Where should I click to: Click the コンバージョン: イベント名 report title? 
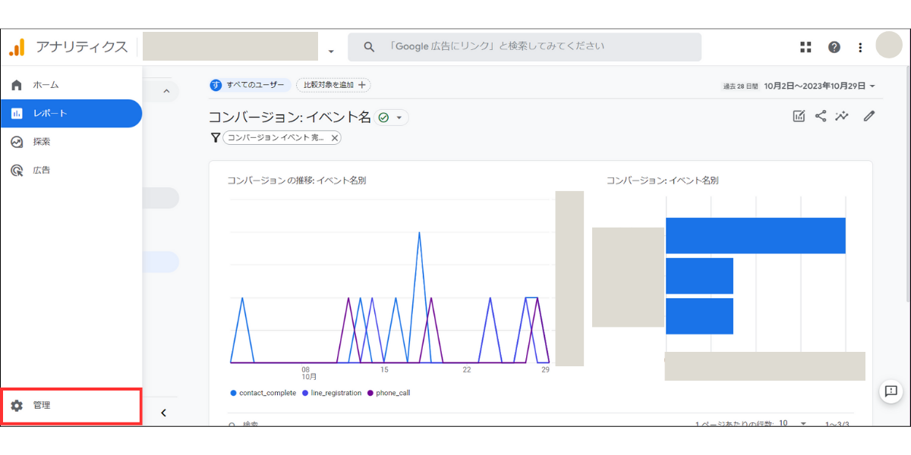pos(290,118)
